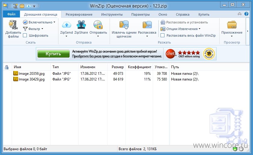Open ZipShare icon
The image size is (253, 155).
[x=81, y=25]
